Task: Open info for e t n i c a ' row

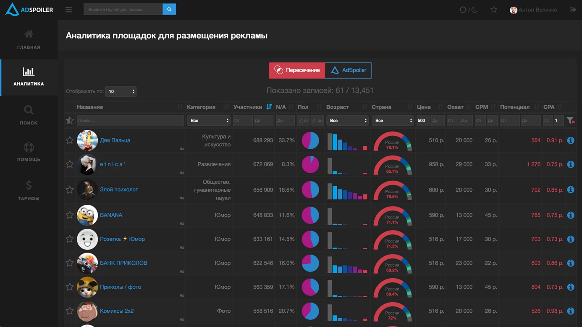Action: pyautogui.click(x=571, y=164)
